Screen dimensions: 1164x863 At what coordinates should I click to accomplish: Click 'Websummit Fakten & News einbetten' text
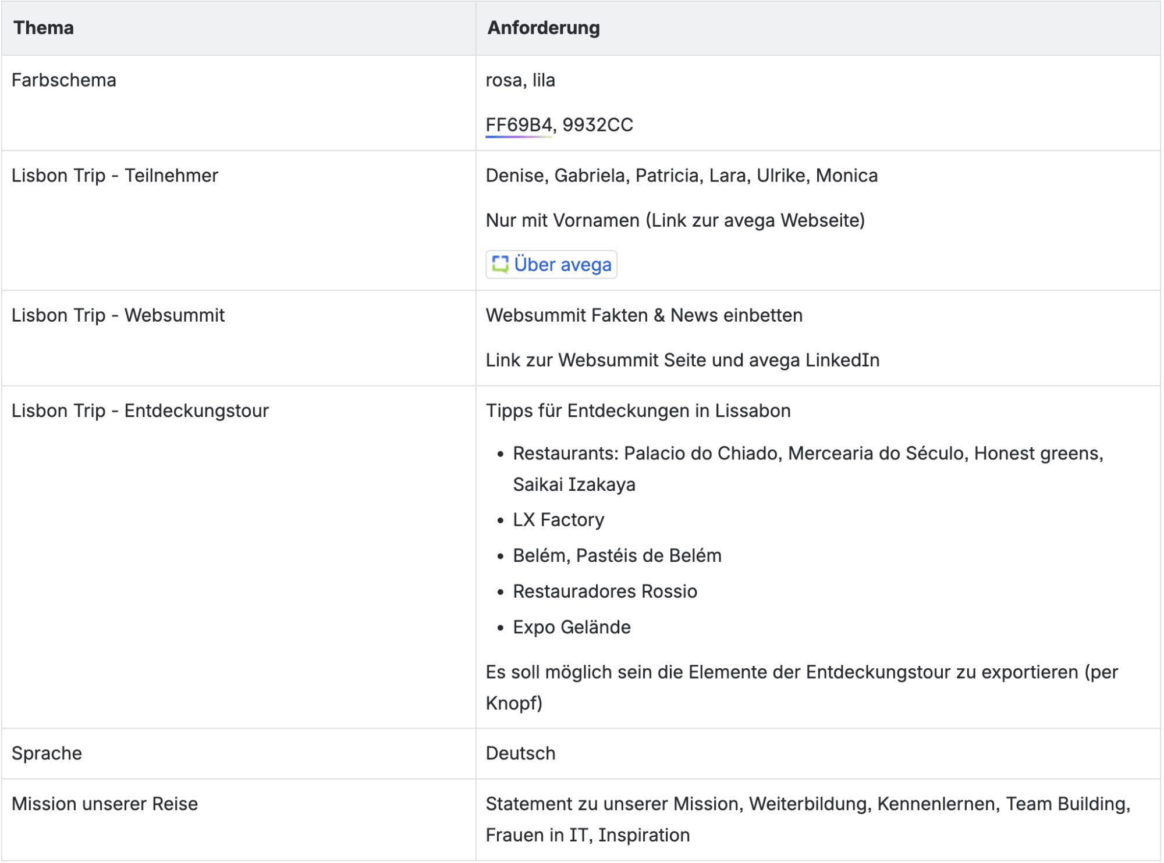[x=644, y=315]
